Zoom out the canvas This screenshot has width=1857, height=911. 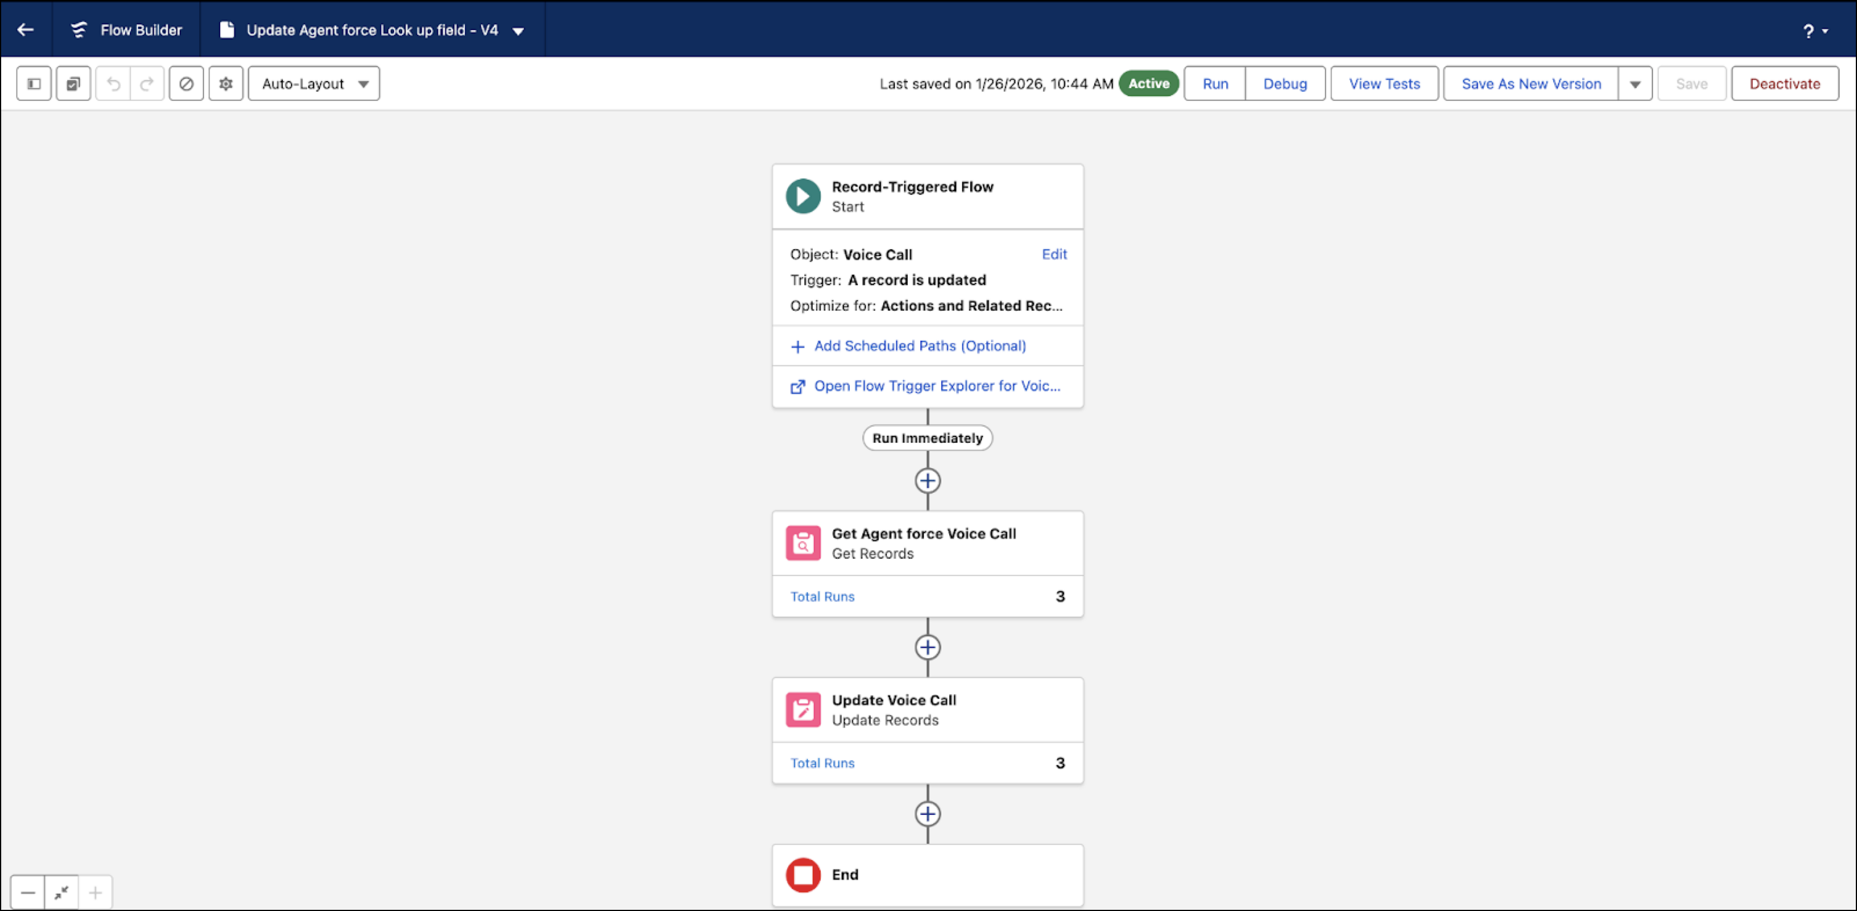tap(27, 893)
